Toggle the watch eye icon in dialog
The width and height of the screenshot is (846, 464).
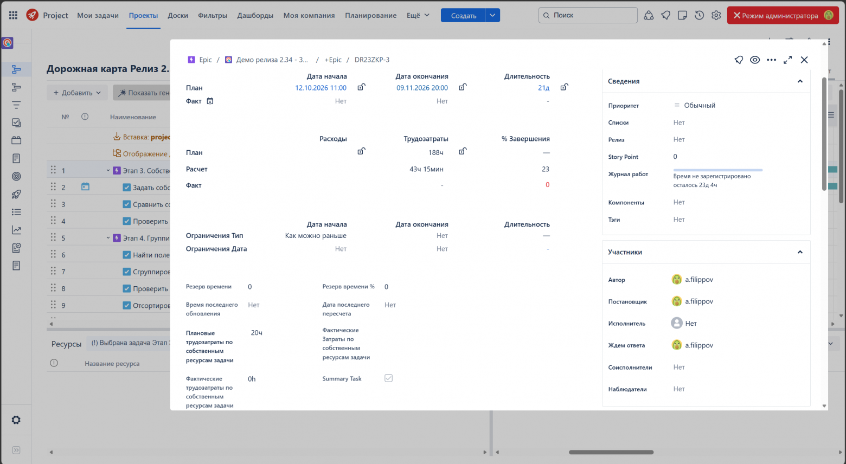755,60
